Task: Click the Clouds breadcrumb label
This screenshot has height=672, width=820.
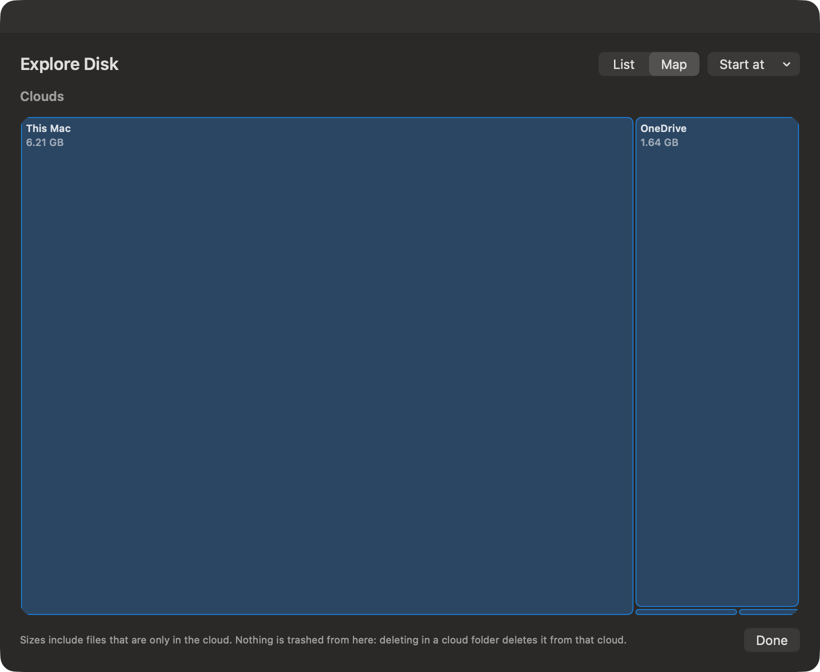Action: pos(42,96)
